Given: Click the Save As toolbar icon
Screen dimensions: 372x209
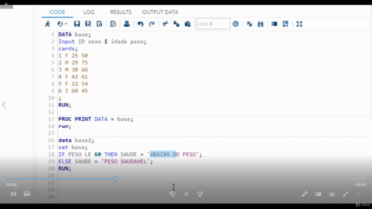Looking at the screenshot, I should tap(88, 24).
